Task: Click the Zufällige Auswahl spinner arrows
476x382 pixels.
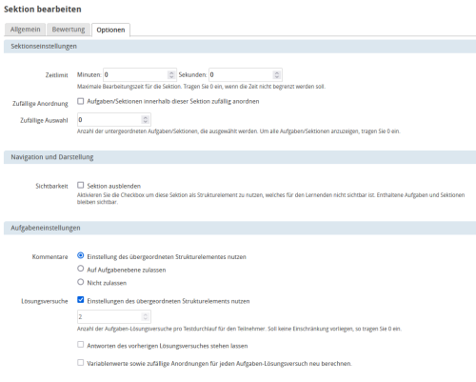Action: [146, 120]
